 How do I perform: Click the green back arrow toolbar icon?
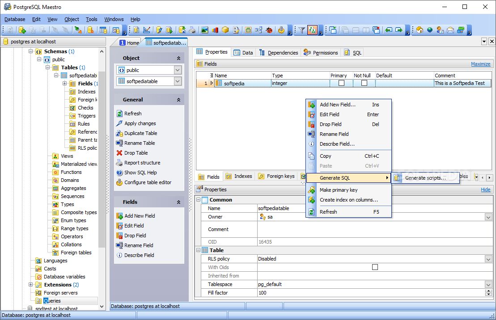(x=389, y=30)
